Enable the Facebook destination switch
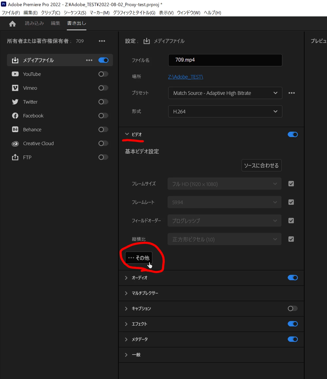Image resolution: width=327 pixels, height=379 pixels. point(103,115)
